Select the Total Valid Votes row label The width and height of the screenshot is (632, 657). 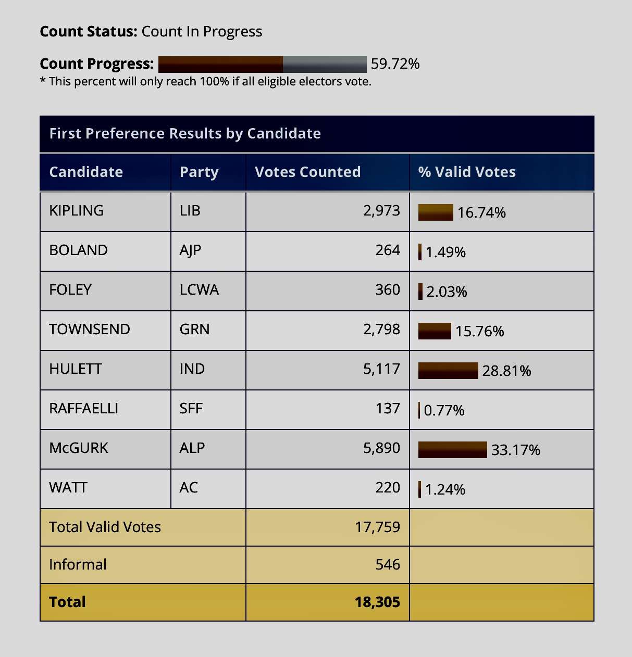[105, 527]
